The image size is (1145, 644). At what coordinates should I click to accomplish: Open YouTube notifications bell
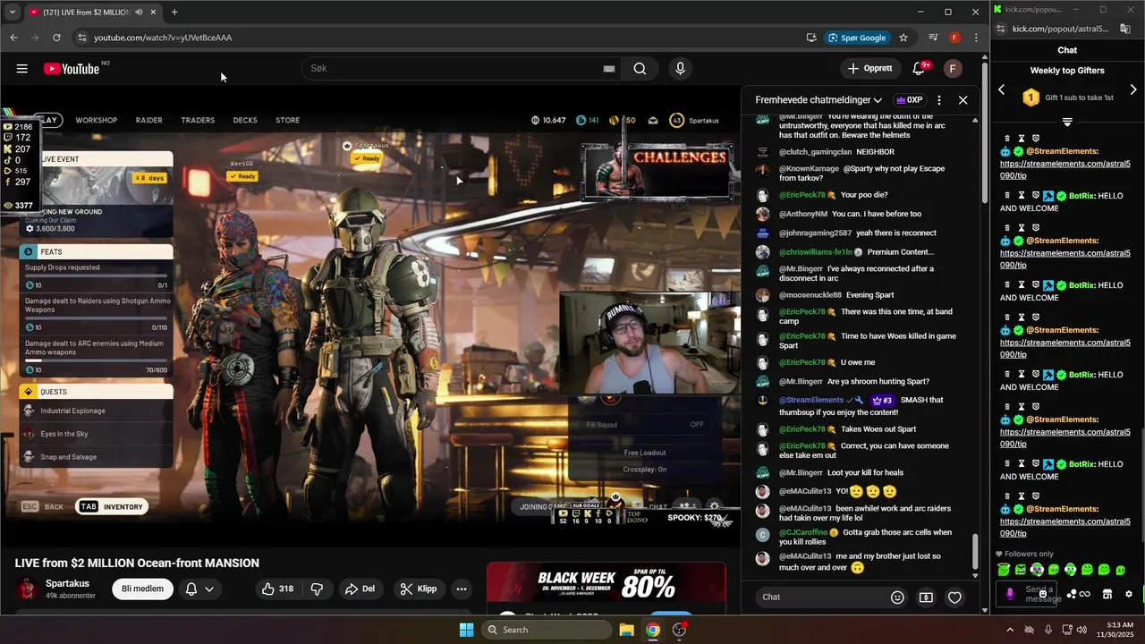(x=919, y=69)
